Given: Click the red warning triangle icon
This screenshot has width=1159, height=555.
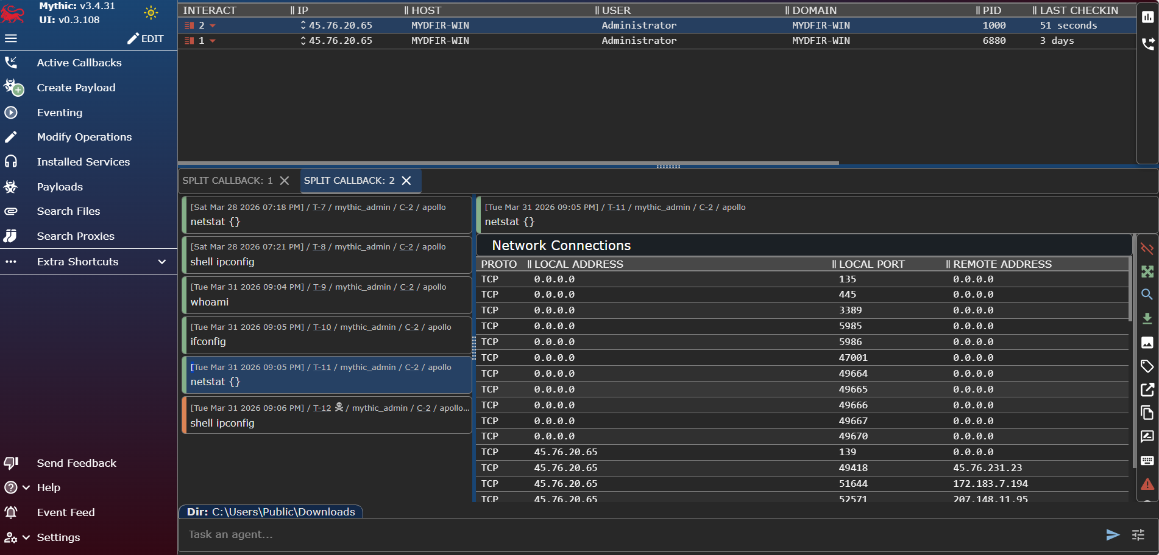Looking at the screenshot, I should (1147, 484).
